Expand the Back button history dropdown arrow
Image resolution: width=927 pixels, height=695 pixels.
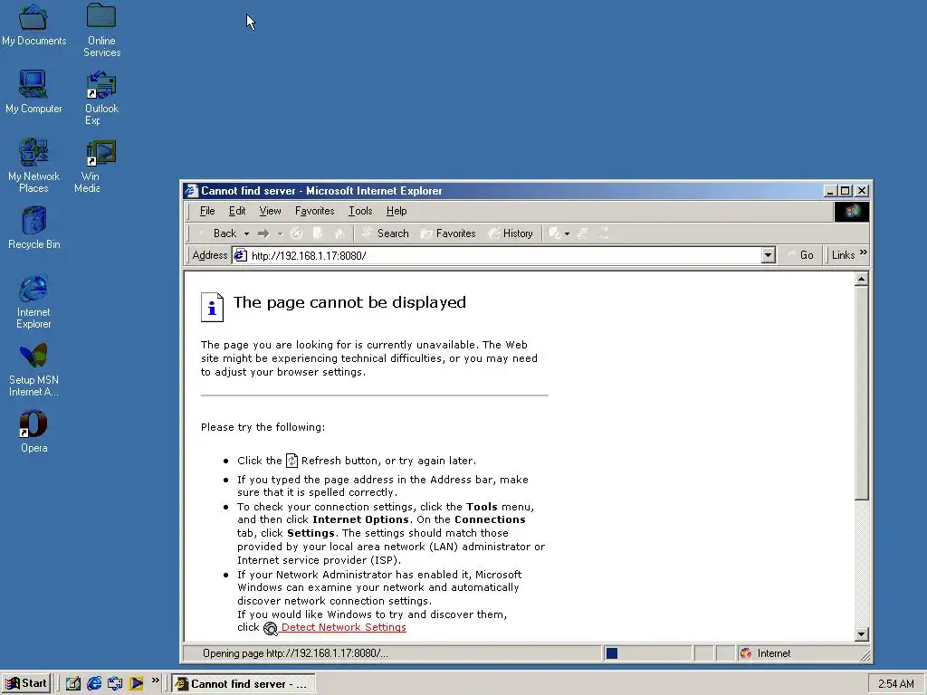click(246, 234)
